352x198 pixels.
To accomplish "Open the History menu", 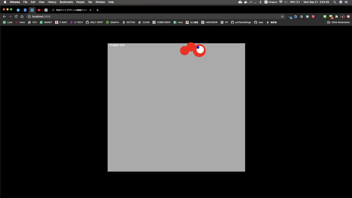I will click(52, 2).
